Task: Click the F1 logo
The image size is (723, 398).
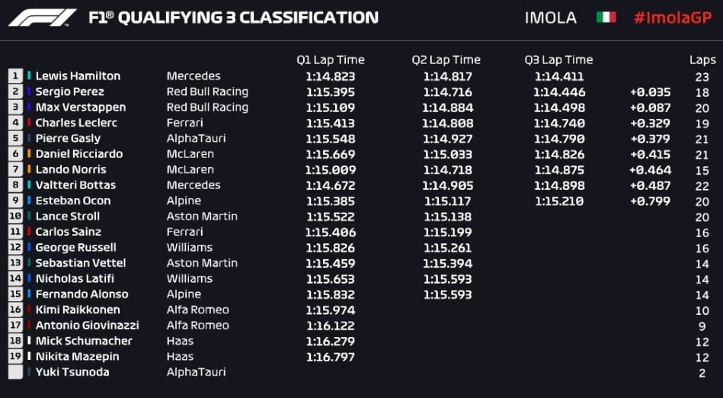Action: [x=43, y=18]
